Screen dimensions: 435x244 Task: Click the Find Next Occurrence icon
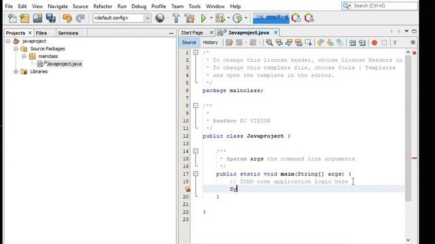pyautogui.click(x=289, y=42)
